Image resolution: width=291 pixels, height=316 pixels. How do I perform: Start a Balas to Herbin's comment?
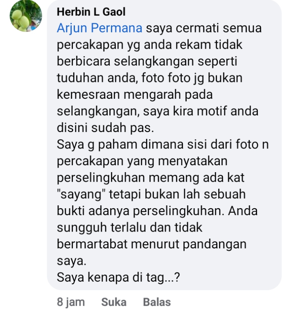[x=157, y=302]
